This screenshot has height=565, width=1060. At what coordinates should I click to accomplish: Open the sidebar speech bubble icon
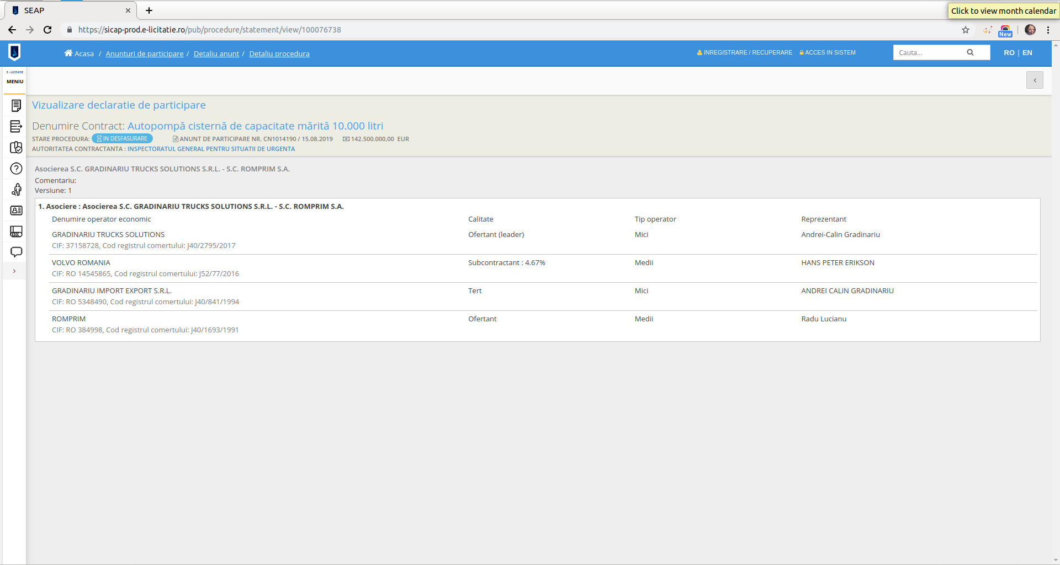click(x=16, y=252)
